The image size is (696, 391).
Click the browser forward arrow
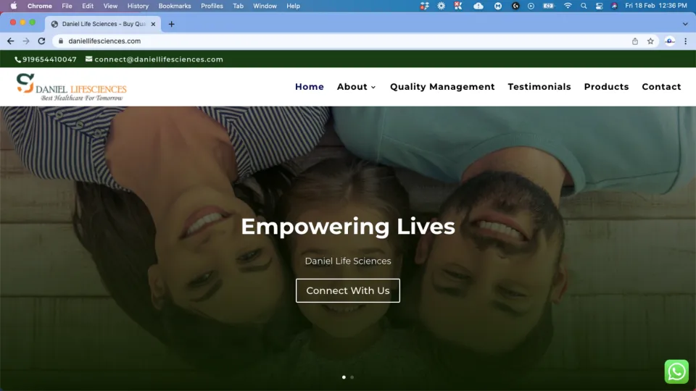click(x=26, y=41)
